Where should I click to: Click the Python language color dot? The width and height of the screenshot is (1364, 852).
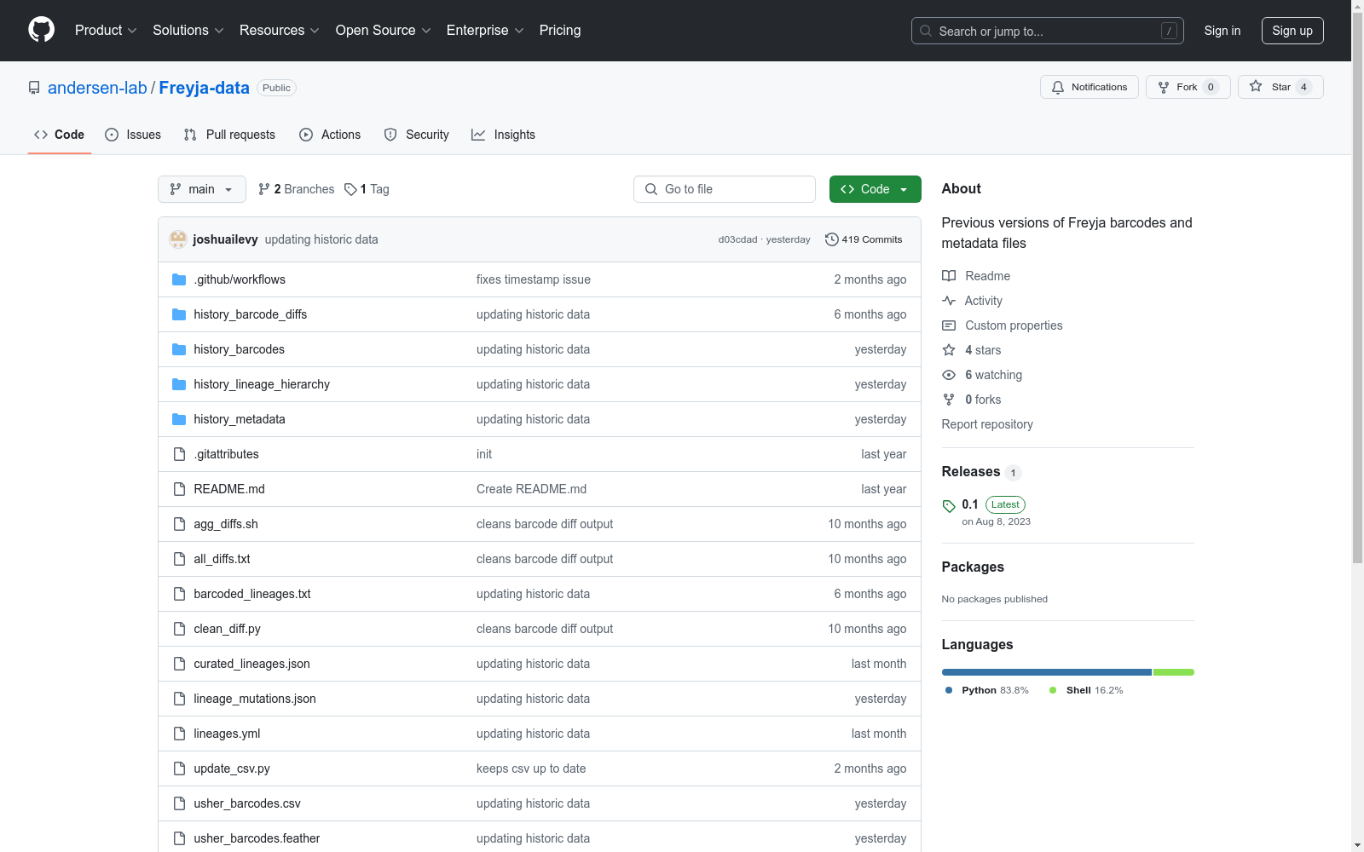tap(949, 690)
